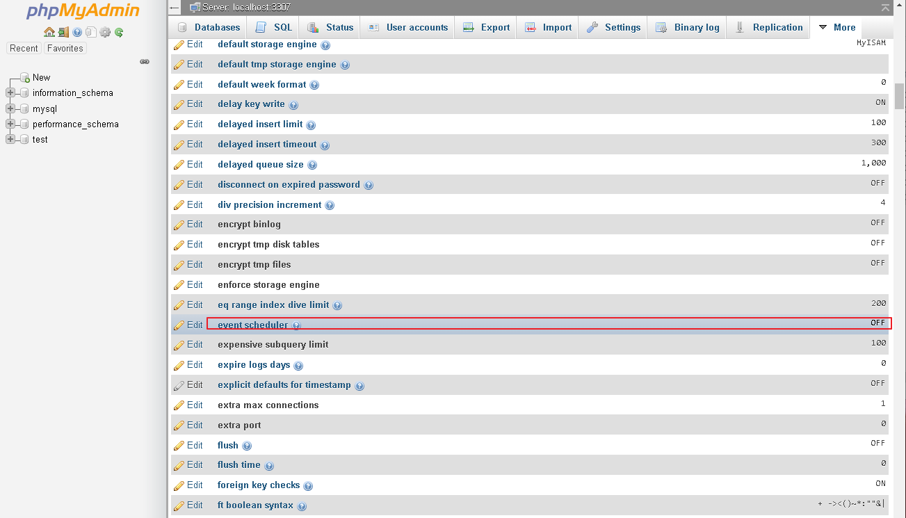Collapse navigation panel with left arrow icon

click(174, 8)
